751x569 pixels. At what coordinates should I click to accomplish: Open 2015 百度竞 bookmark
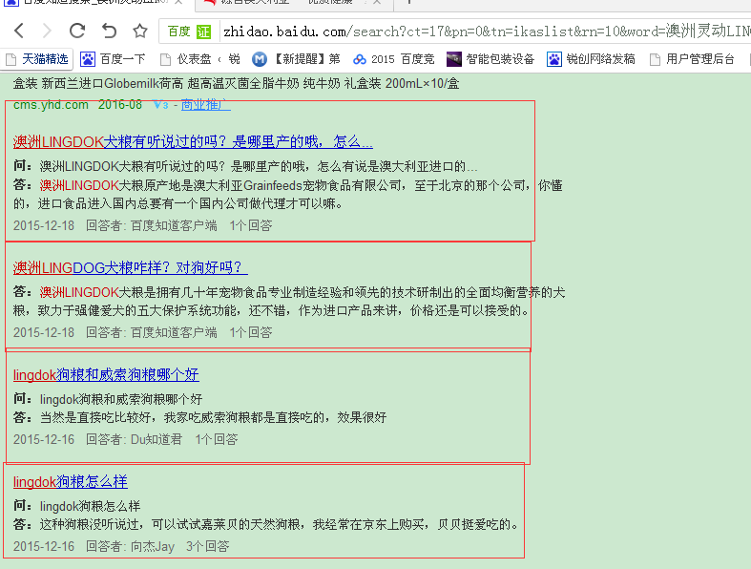394,59
